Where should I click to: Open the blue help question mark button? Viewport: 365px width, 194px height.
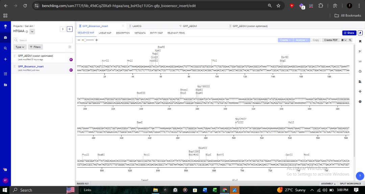[x=360, y=176]
